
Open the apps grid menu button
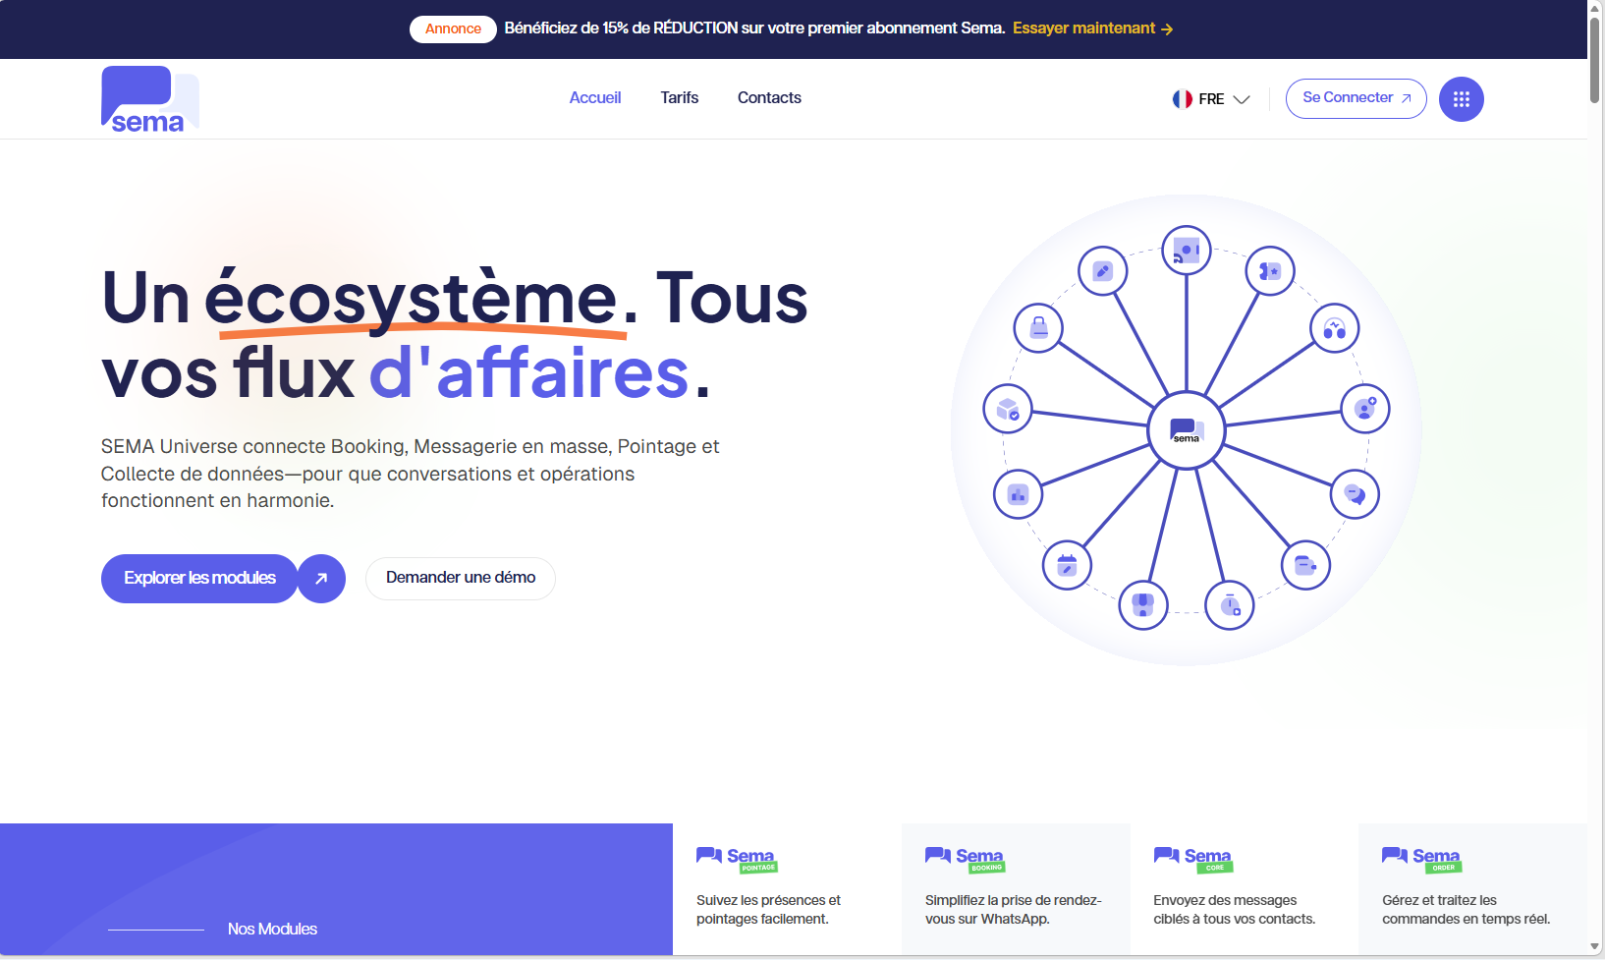pyautogui.click(x=1461, y=99)
